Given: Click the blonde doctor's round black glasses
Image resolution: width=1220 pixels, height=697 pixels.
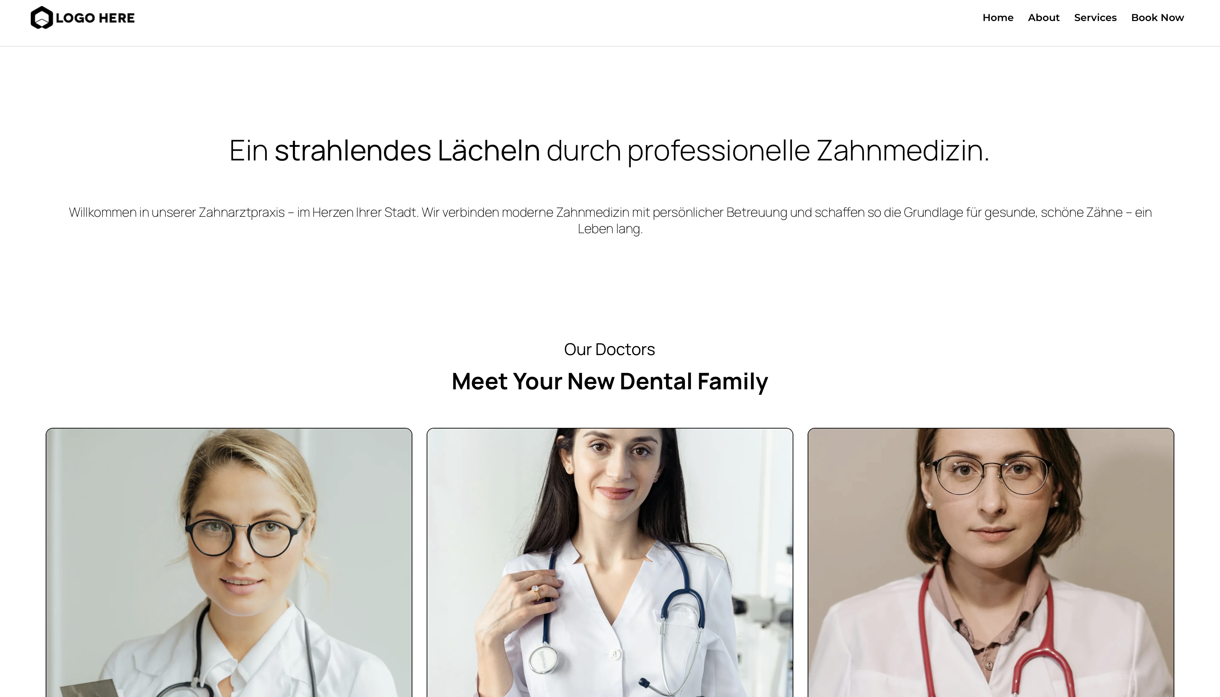Looking at the screenshot, I should point(245,537).
